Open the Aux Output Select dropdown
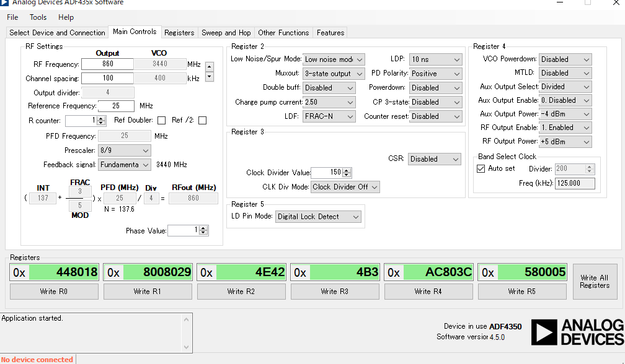Viewport: 625px width, 364px height. pos(565,87)
